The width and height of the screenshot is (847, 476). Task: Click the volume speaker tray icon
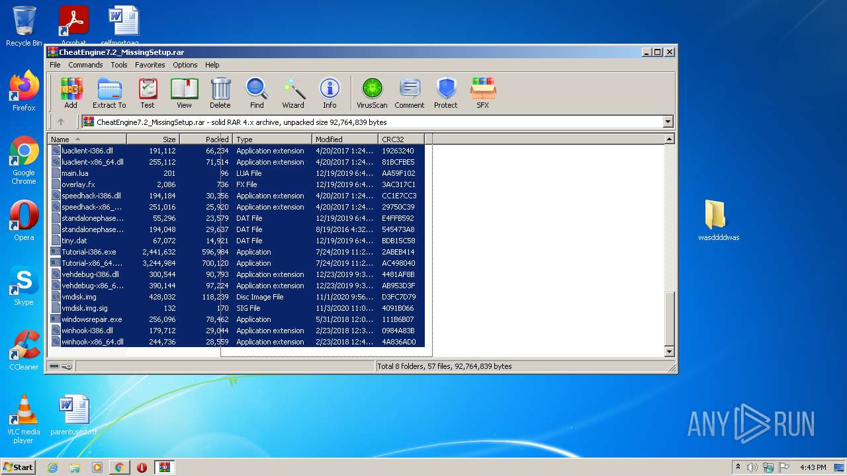[752, 467]
